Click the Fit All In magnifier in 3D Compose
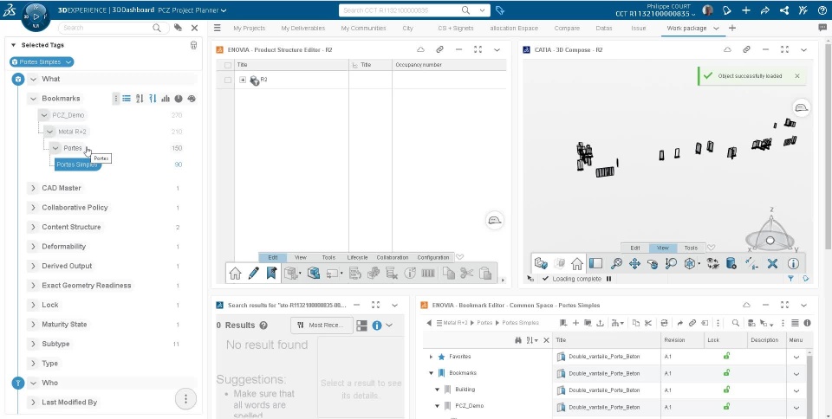Image resolution: width=832 pixels, height=419 pixels. 616,263
